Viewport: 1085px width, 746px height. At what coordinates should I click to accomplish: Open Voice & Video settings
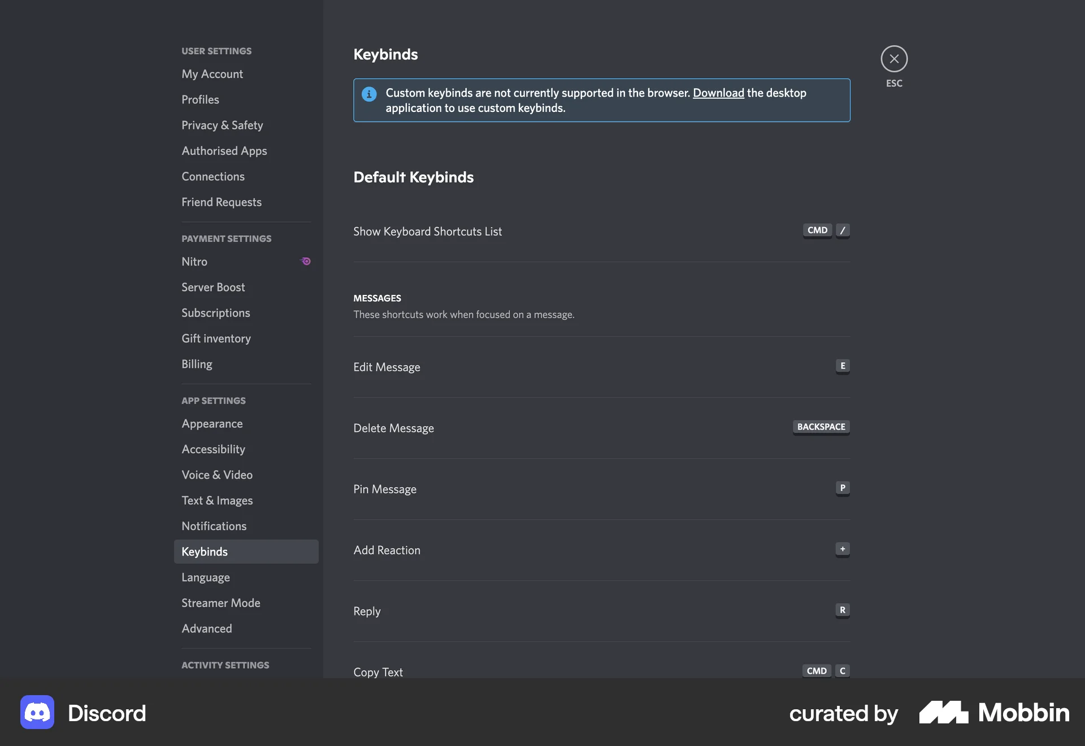(x=217, y=475)
